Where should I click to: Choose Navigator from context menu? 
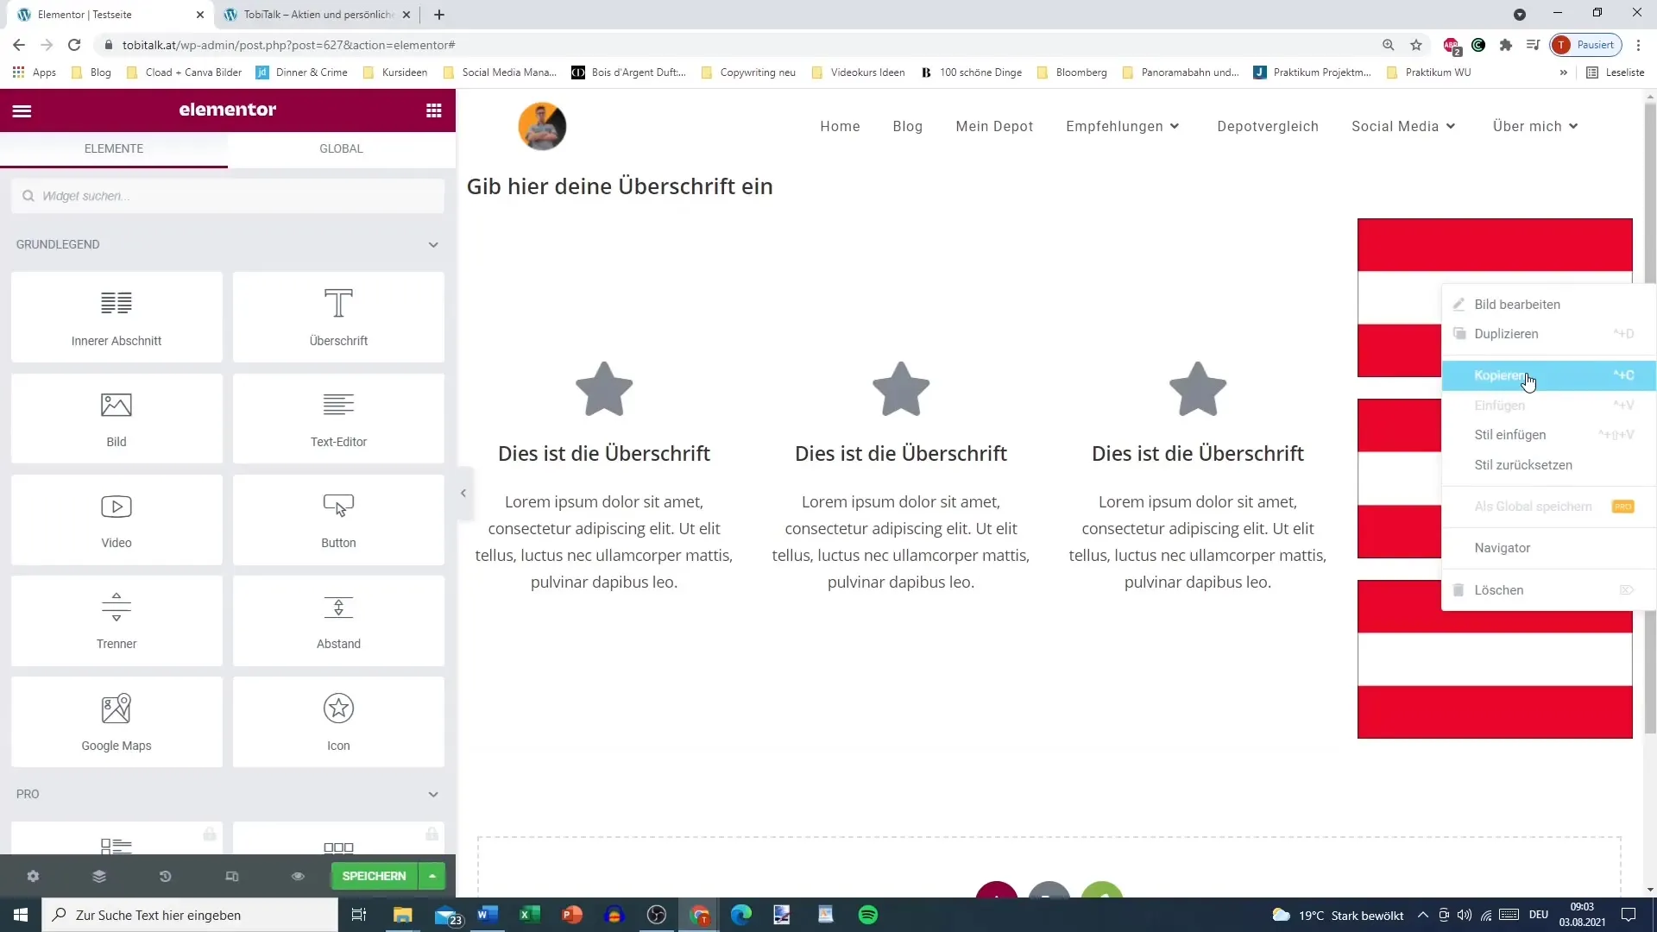(1548, 548)
